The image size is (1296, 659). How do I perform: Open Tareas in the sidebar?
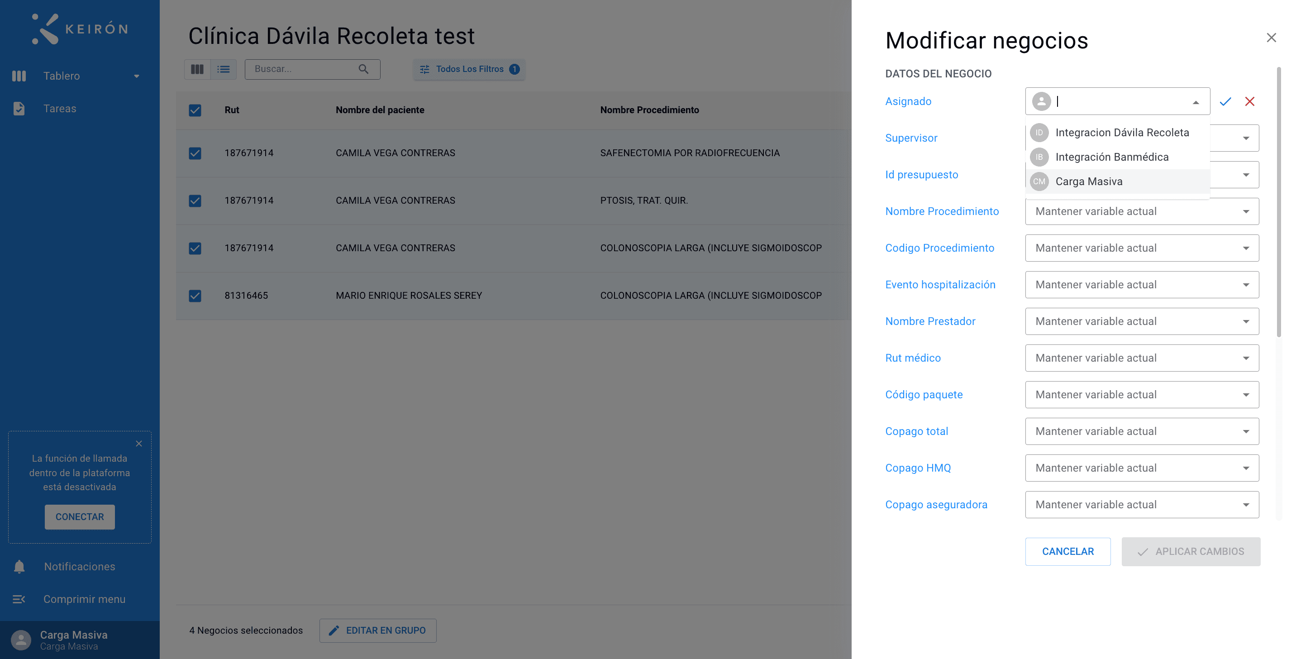click(x=59, y=109)
